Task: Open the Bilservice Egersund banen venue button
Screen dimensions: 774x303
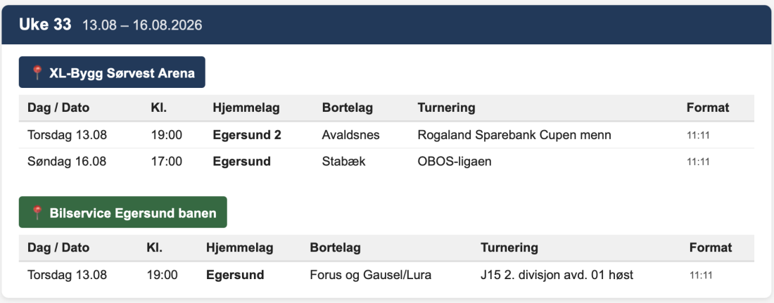Action: pos(123,212)
